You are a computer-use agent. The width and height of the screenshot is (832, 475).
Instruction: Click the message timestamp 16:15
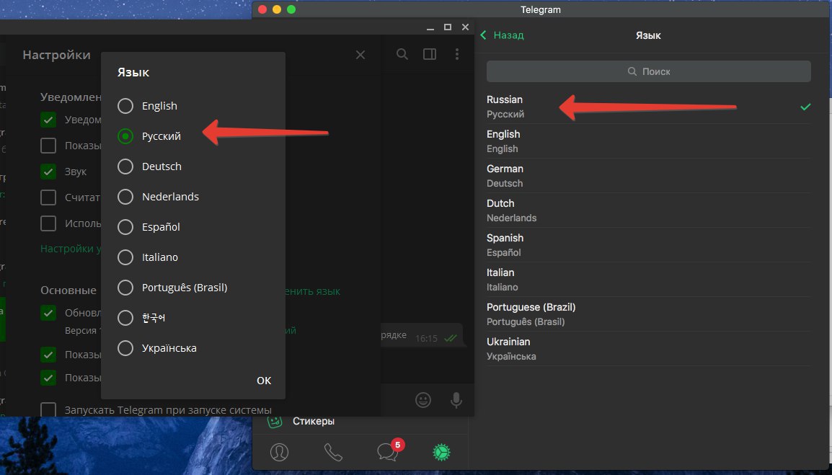click(426, 338)
